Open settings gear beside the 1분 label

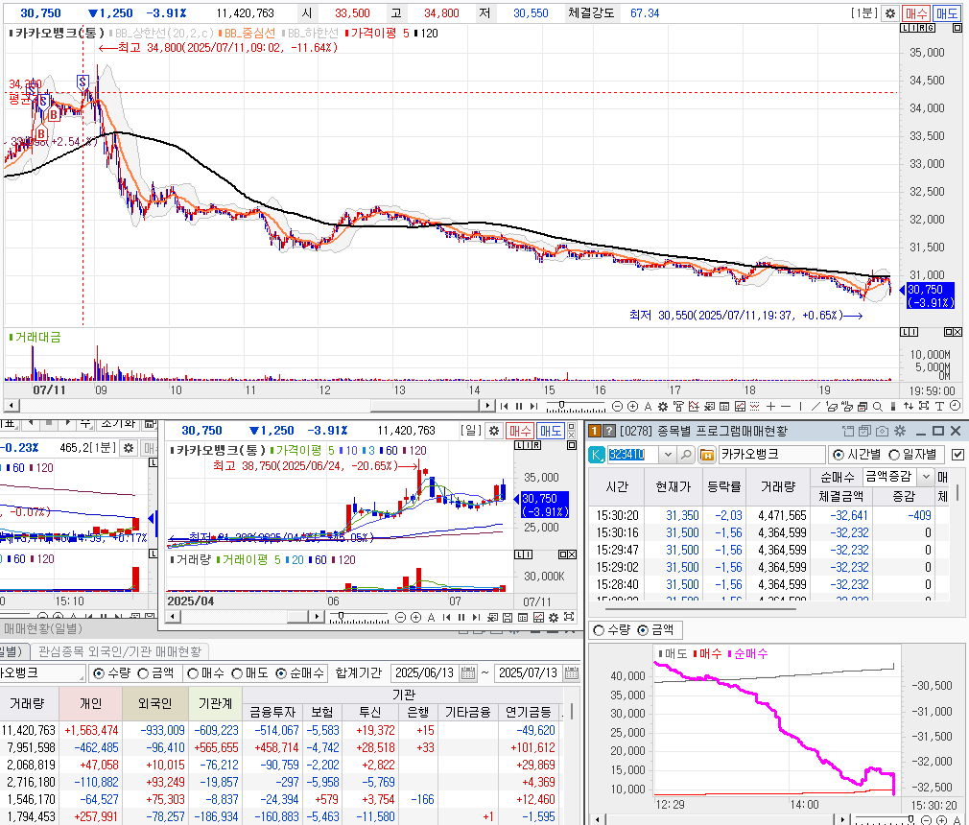(x=890, y=13)
